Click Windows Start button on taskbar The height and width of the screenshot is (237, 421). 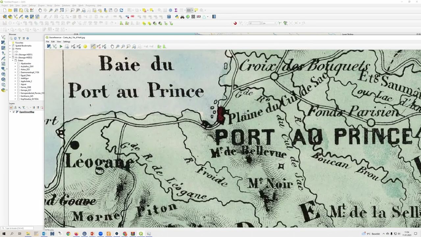tap(4, 234)
